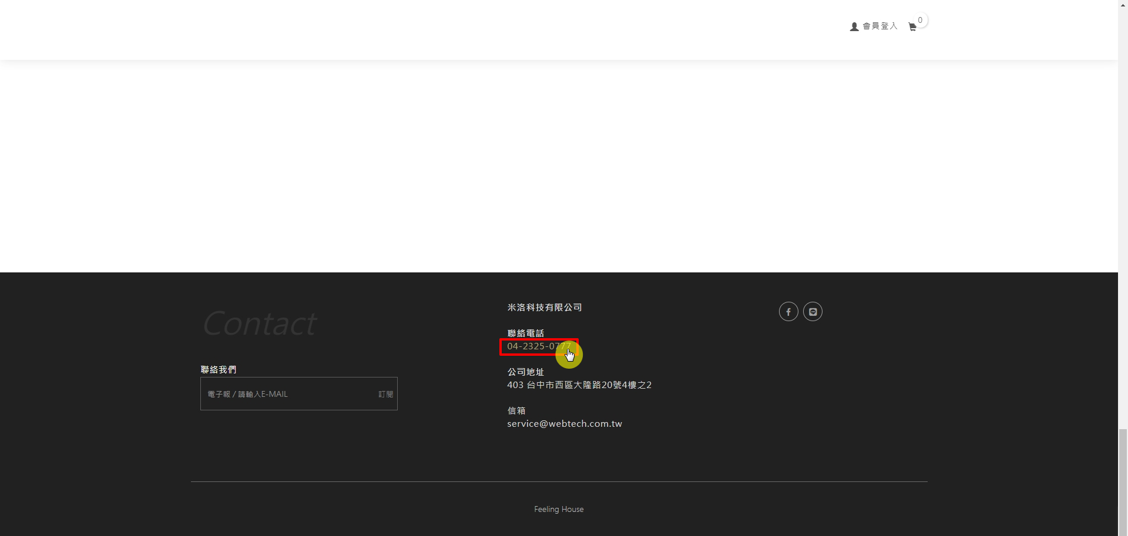Click the Feeling House footer text
The width and height of the screenshot is (1128, 536).
pyautogui.click(x=559, y=510)
